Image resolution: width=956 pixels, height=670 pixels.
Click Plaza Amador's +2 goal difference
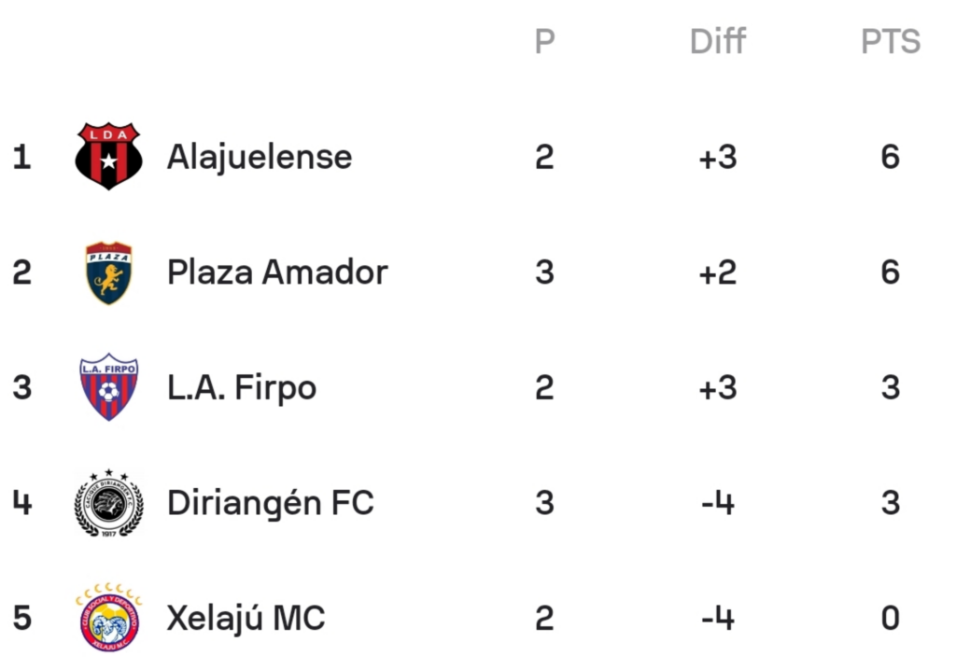718,272
